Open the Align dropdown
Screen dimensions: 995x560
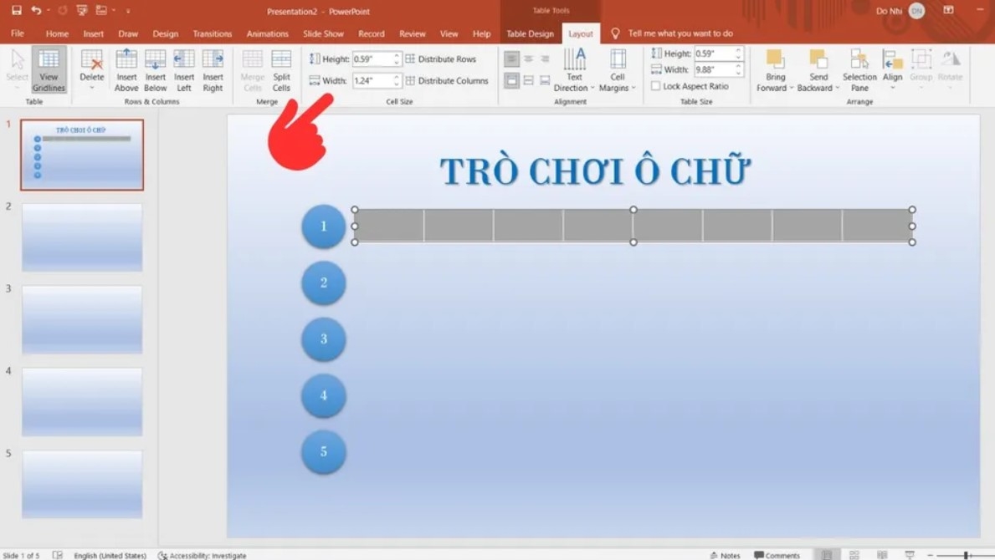892,70
